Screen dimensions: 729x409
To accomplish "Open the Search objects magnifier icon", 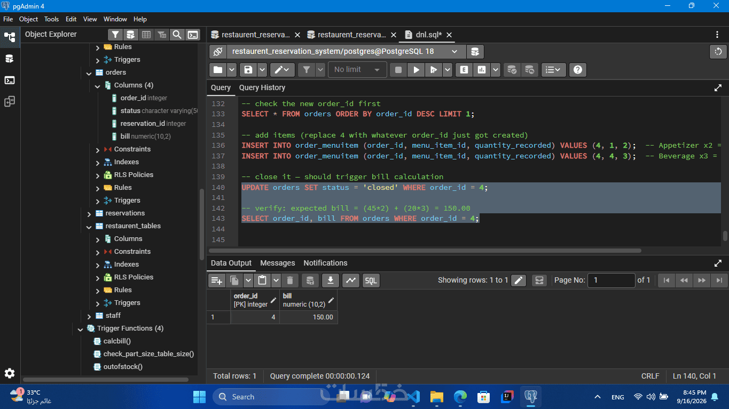I will [x=177, y=35].
